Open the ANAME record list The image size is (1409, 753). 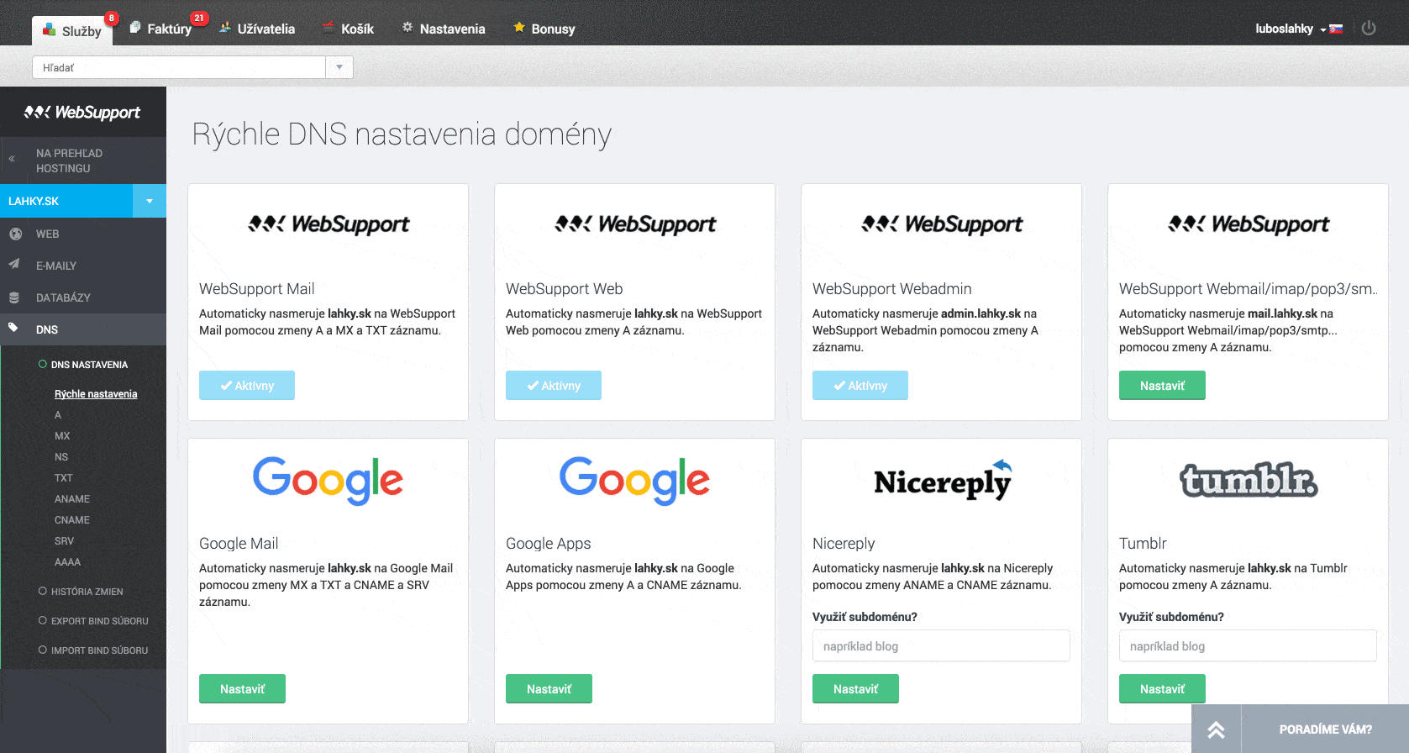pos(72,499)
